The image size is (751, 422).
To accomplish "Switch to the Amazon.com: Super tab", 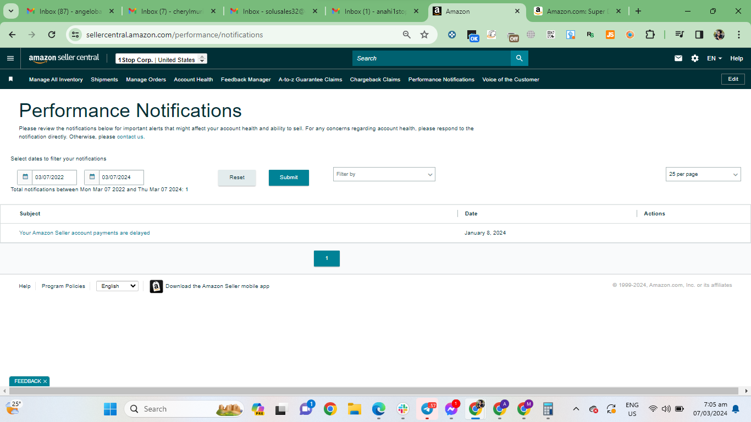I will coord(577,11).
